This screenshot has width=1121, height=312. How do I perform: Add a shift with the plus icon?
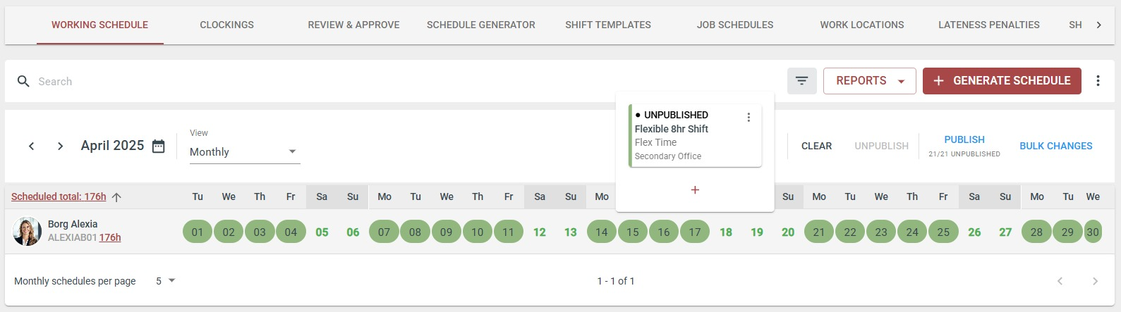(x=695, y=190)
